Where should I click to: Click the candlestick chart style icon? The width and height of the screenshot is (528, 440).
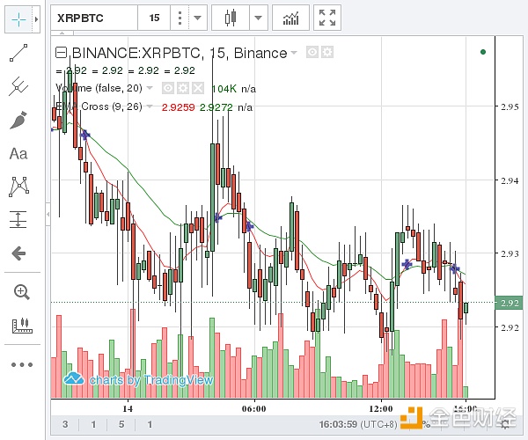(x=231, y=18)
